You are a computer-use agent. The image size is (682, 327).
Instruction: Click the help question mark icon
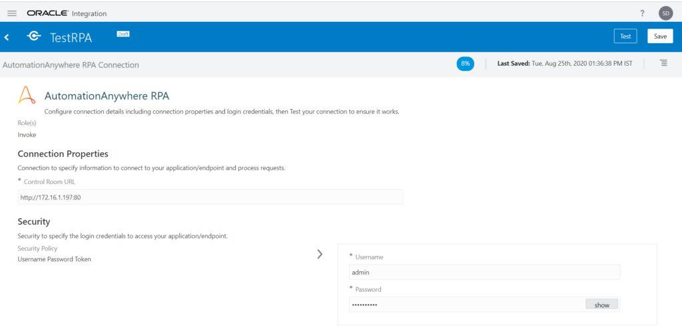[x=642, y=13]
